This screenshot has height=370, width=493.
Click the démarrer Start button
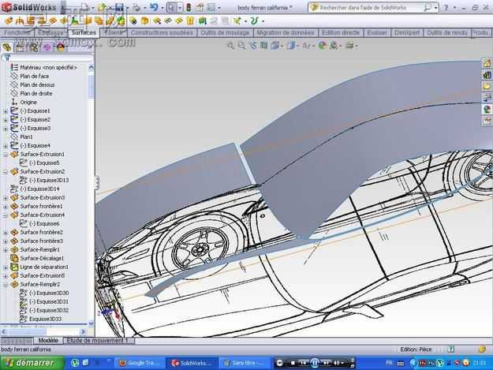[x=32, y=363]
